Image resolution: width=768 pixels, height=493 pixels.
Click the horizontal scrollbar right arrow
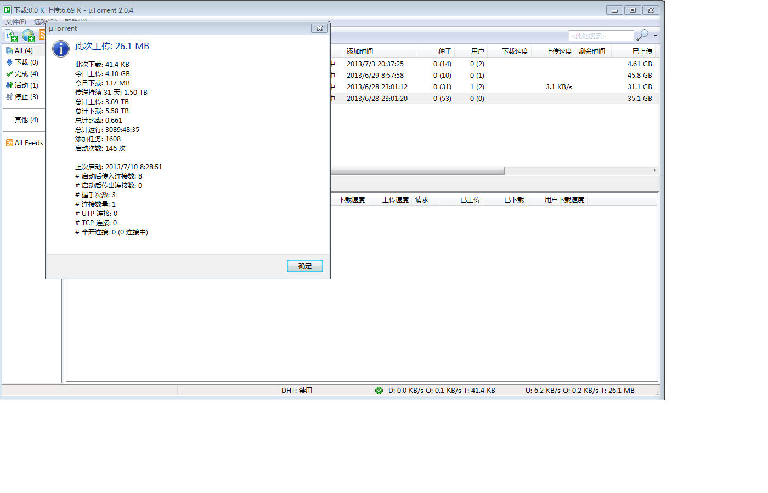tap(654, 171)
